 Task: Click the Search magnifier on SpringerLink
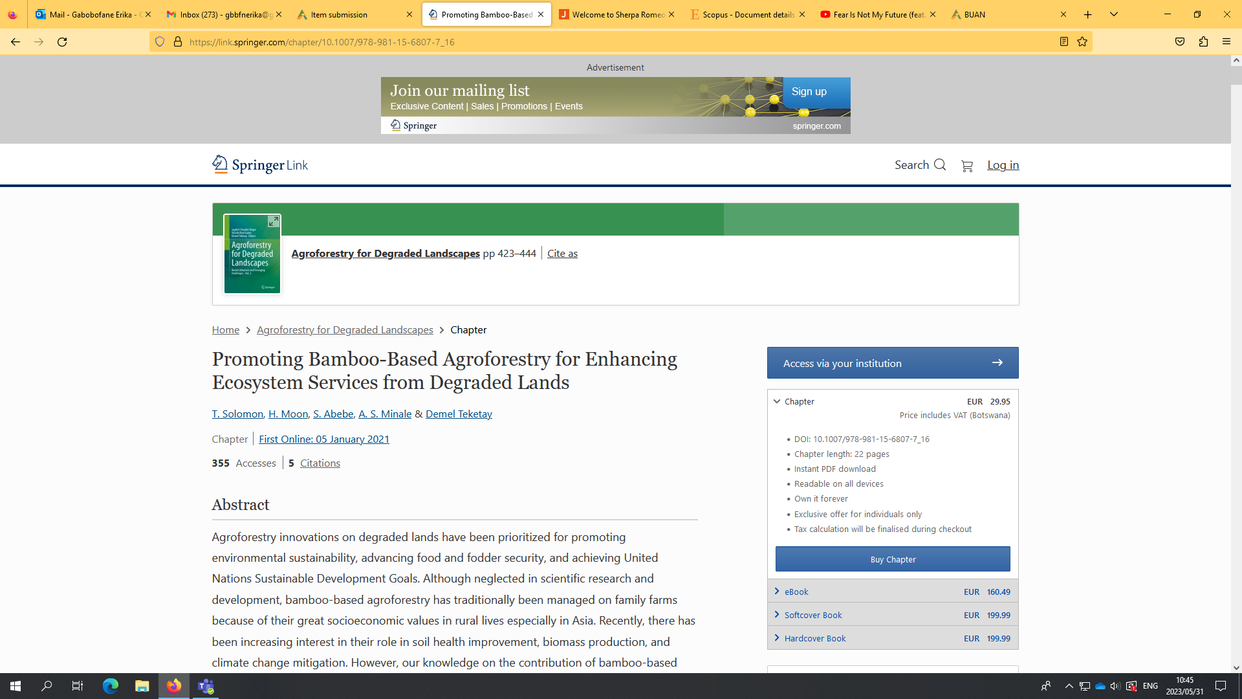(920, 165)
